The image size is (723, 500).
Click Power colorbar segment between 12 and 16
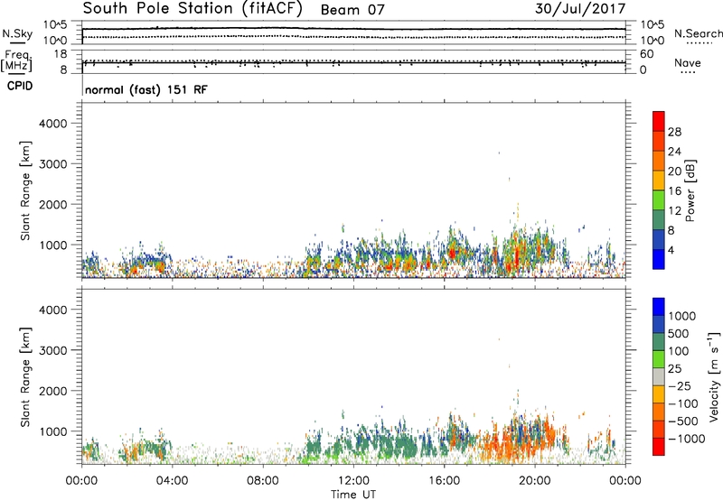[659, 199]
